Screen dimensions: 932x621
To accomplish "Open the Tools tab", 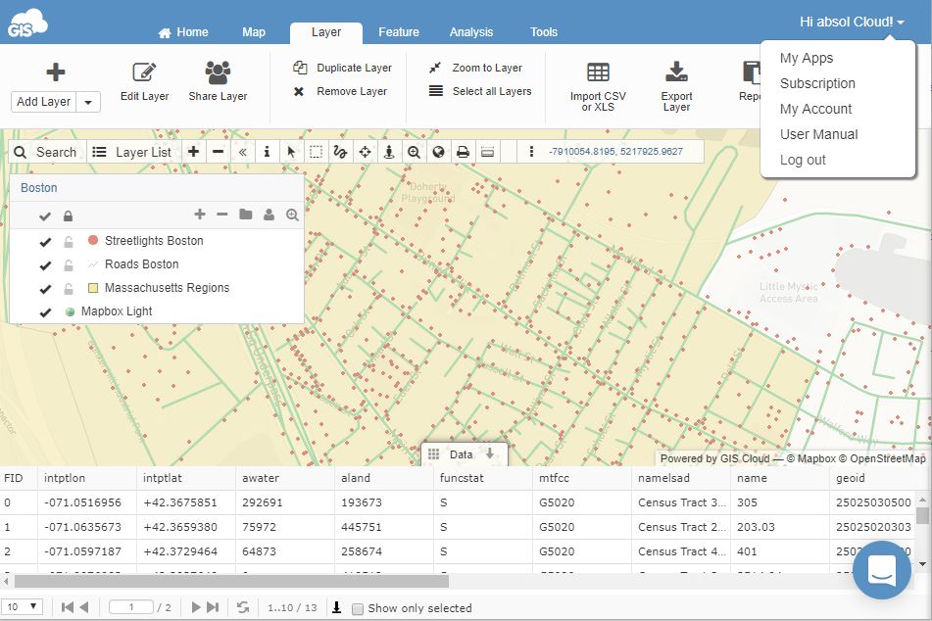I will tap(544, 32).
